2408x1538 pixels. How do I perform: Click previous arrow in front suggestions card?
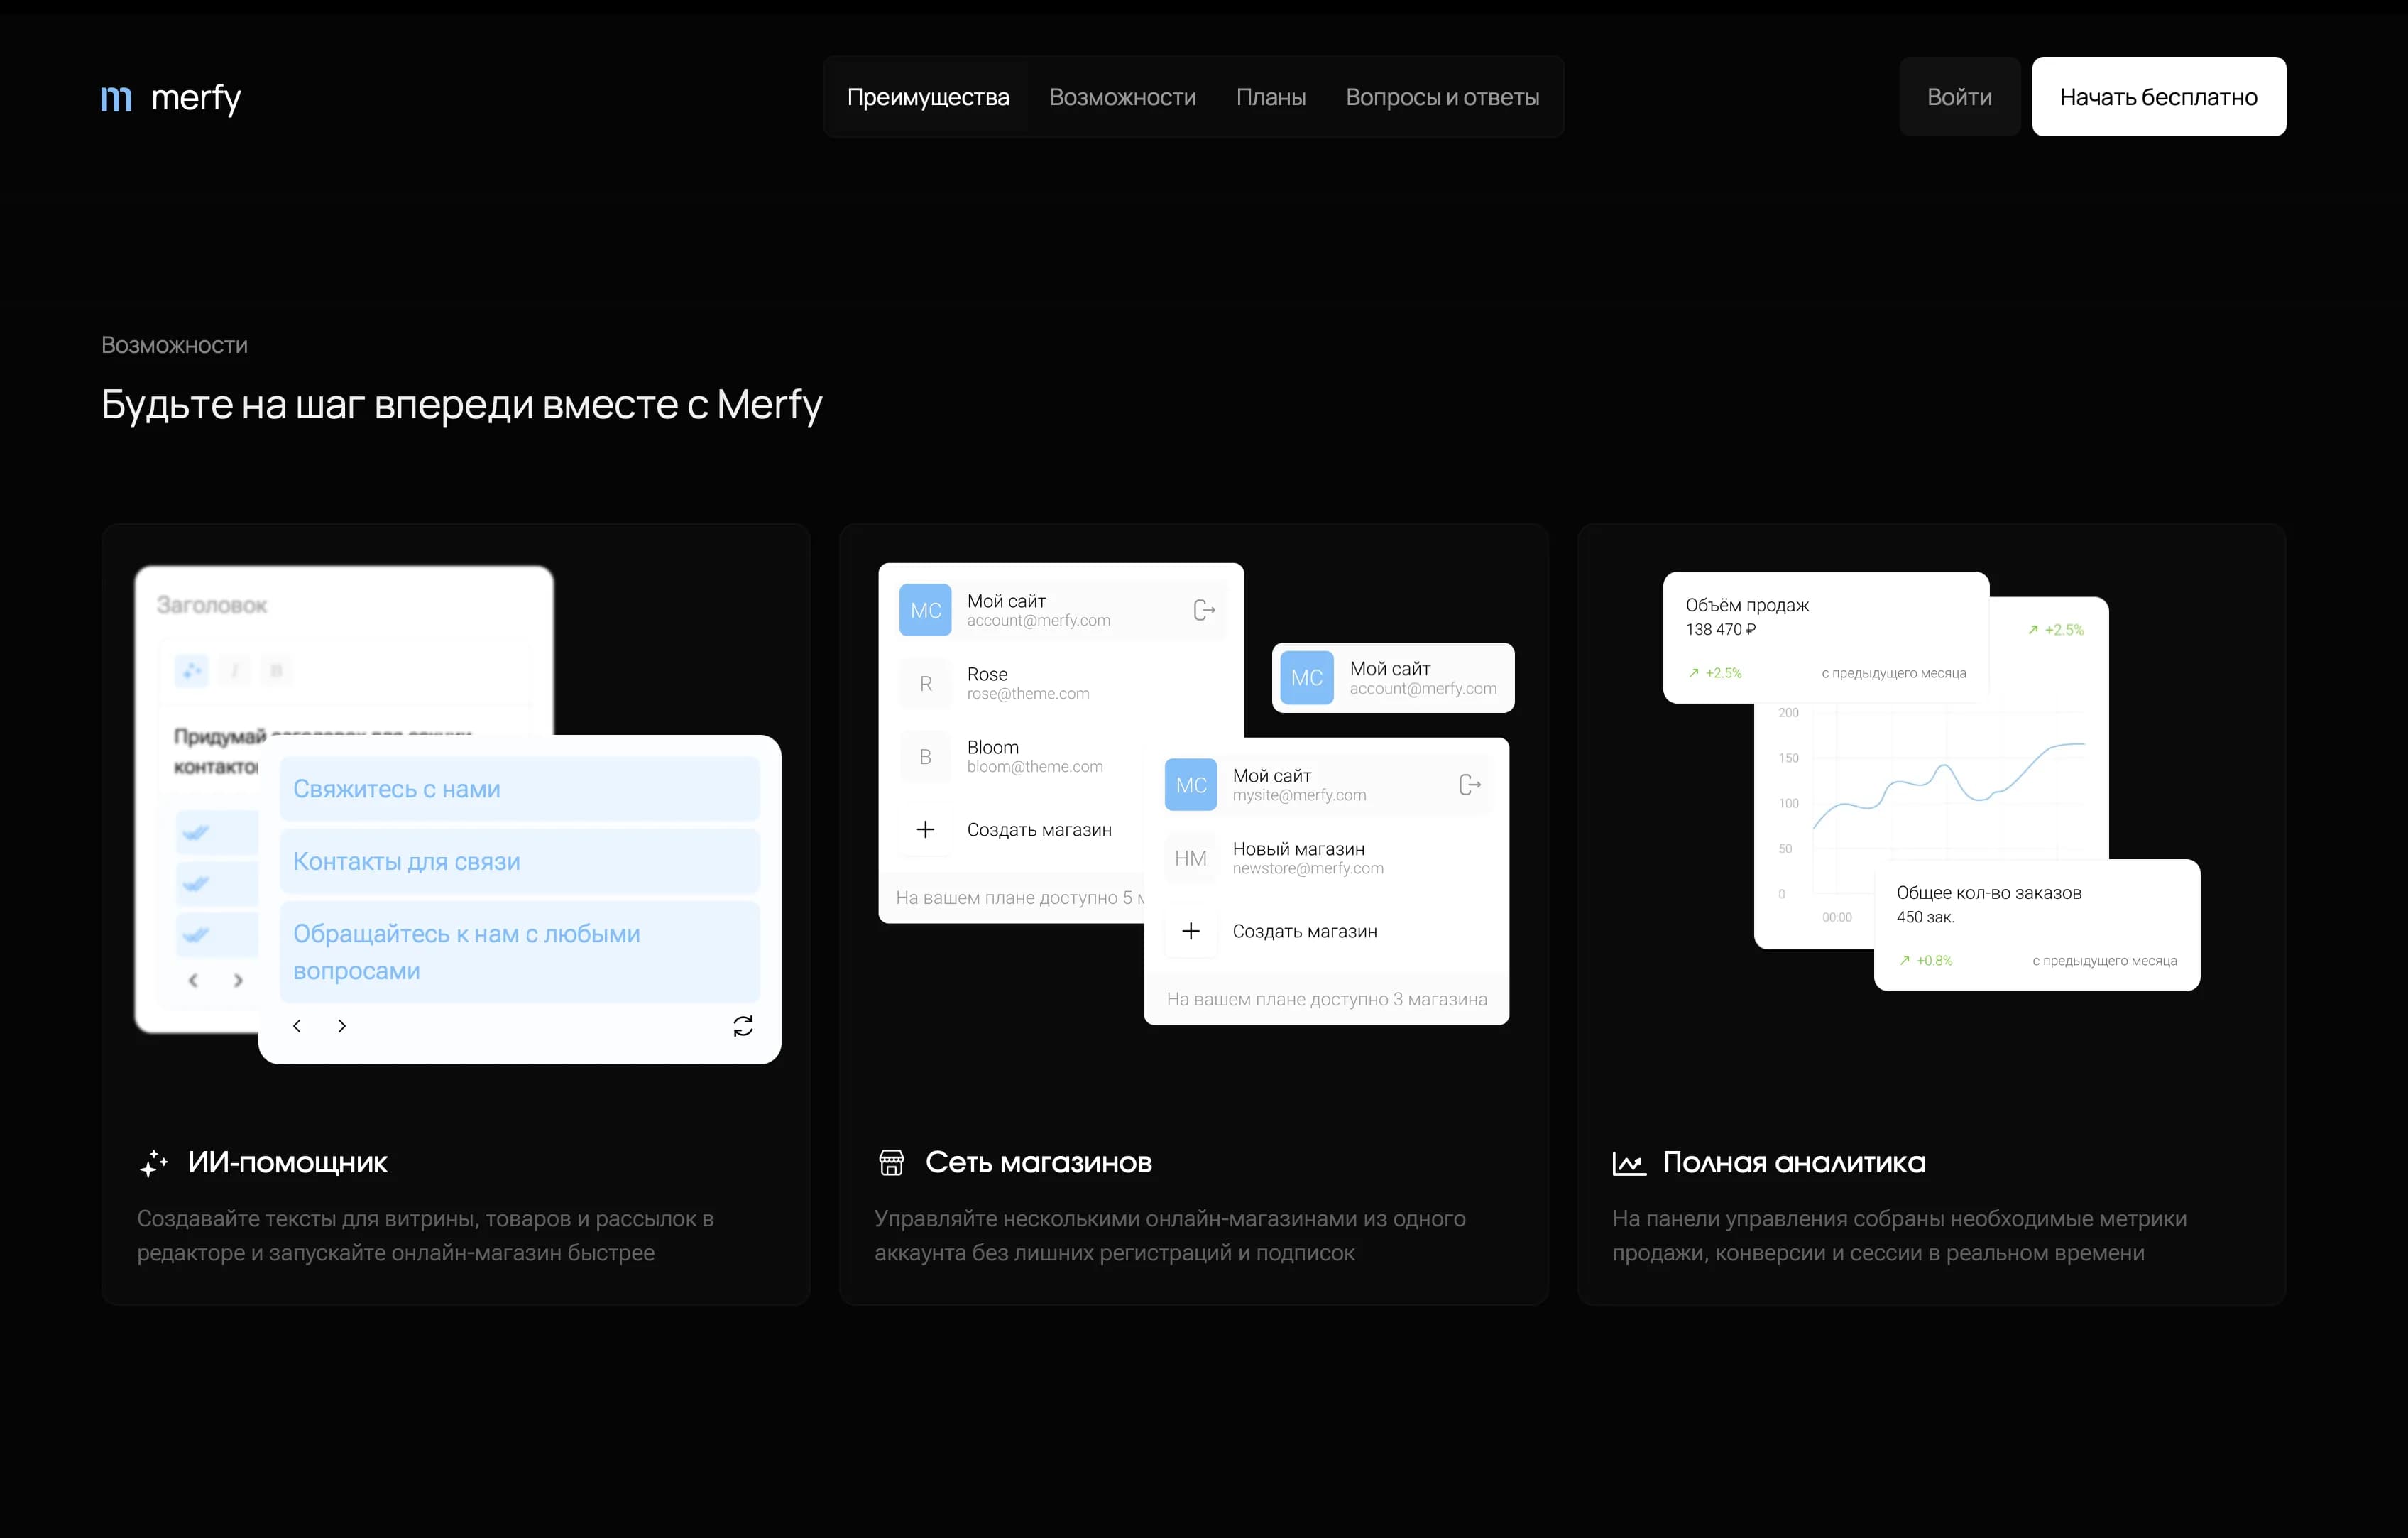coord(297,1026)
